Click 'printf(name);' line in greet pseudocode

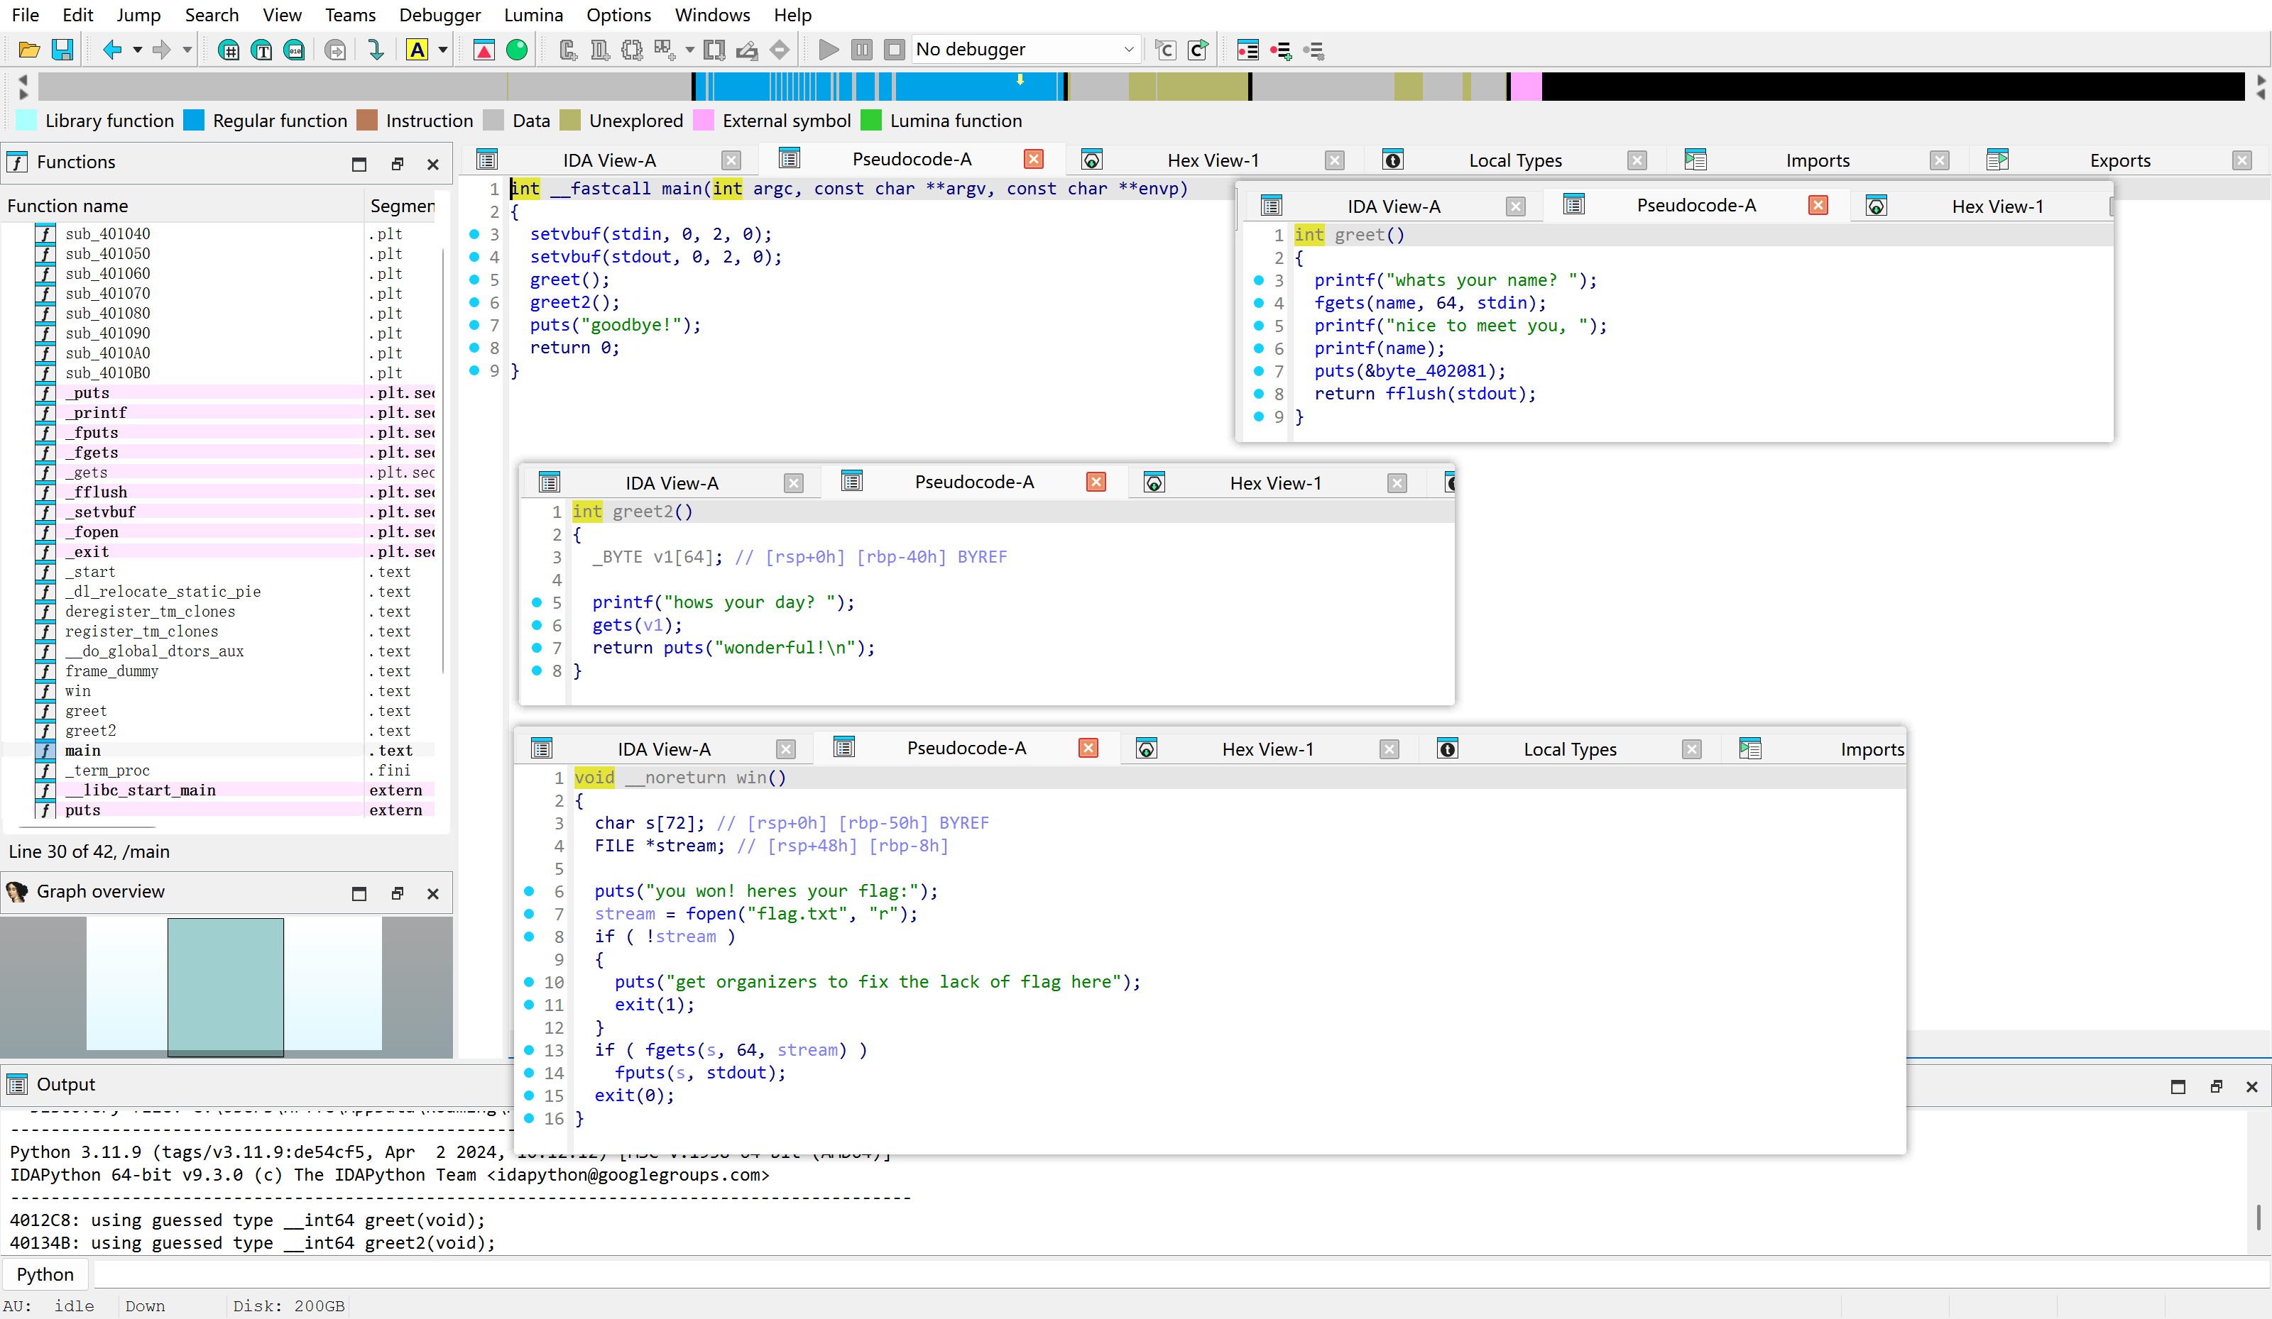click(x=1379, y=348)
